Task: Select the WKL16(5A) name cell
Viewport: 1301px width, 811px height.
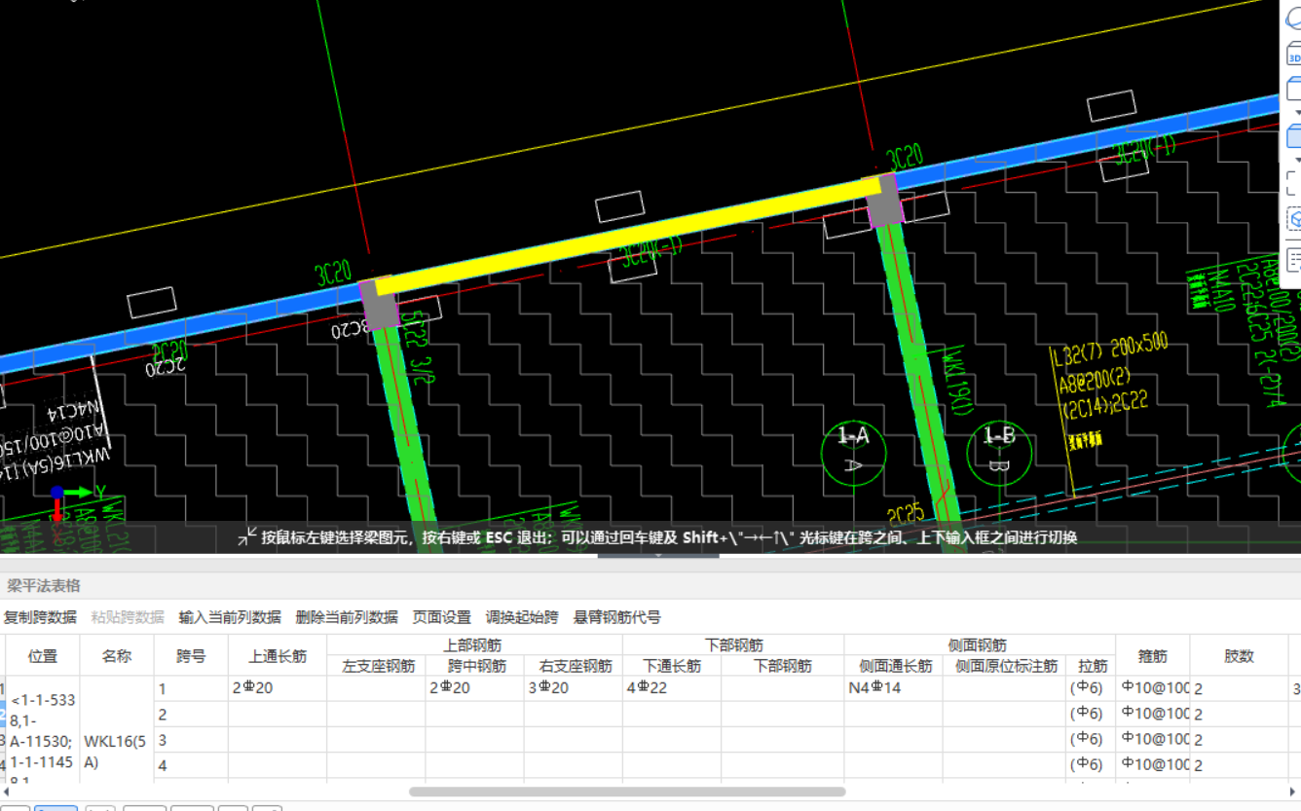Action: click(117, 728)
